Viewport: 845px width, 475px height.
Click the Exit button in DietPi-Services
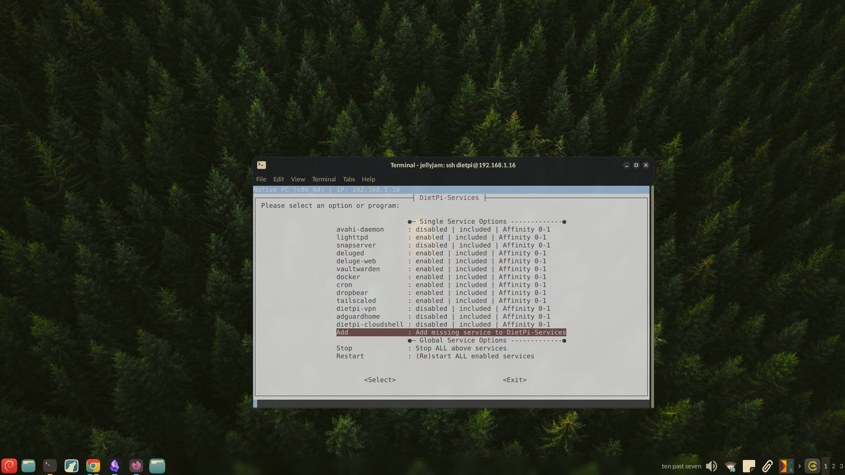(515, 380)
